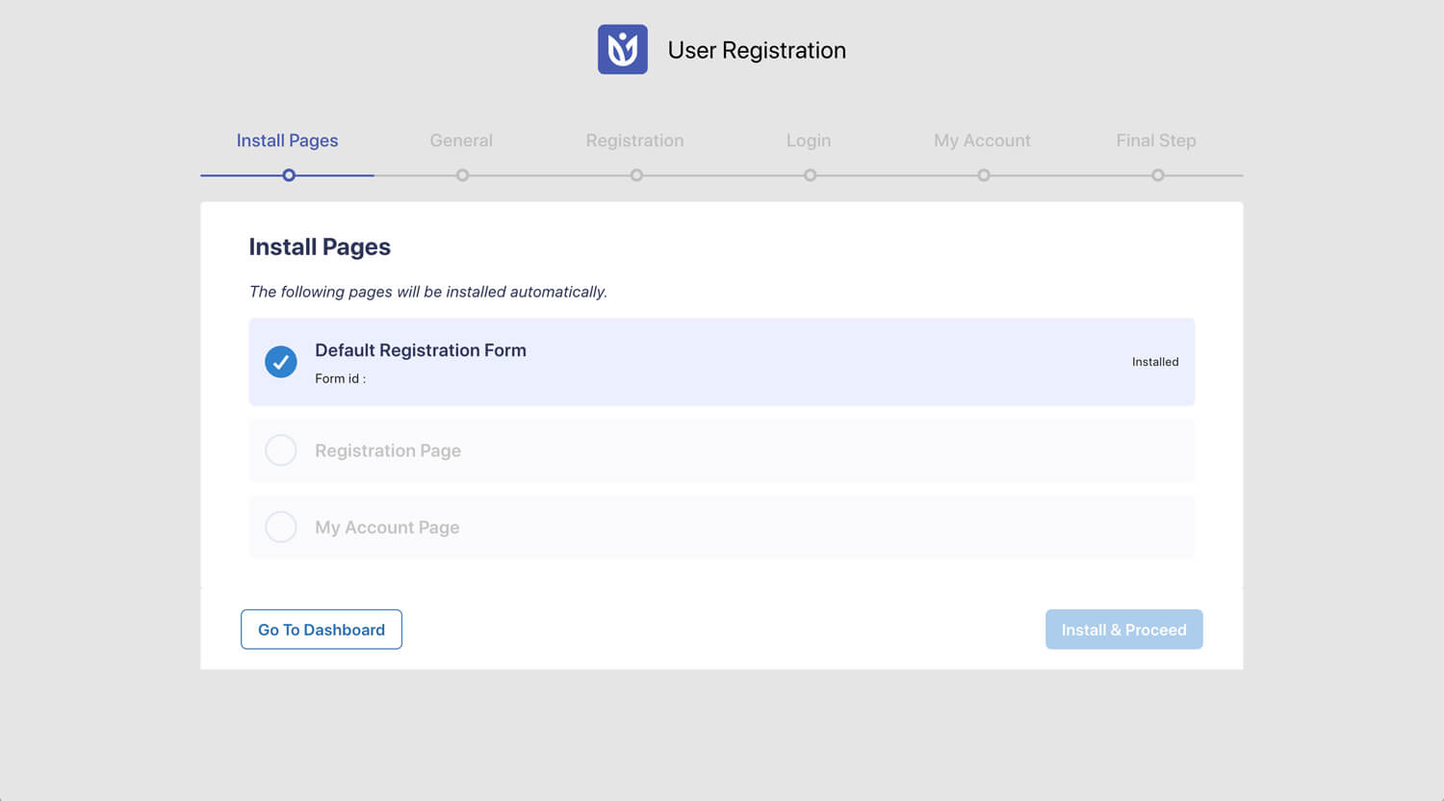Screen dimensions: 1444x801
Task: Select the Registration Page radio circle
Action: pos(281,451)
